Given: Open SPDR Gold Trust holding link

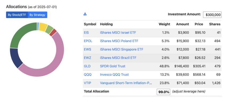Looking at the screenshot, I should coord(113,66).
